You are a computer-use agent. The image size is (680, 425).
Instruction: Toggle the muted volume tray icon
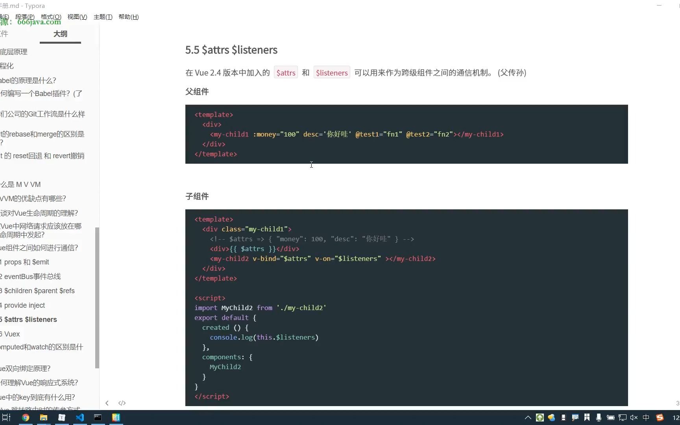click(634, 418)
